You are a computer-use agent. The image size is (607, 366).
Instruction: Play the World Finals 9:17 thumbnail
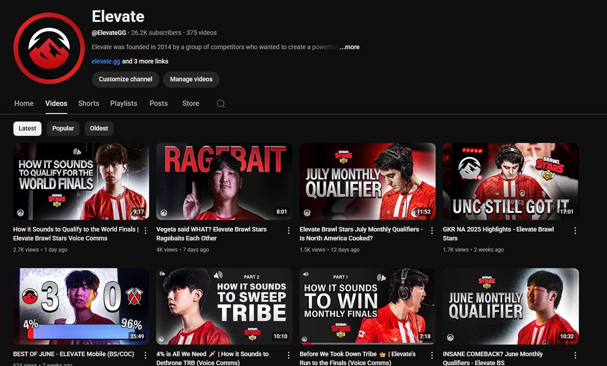pos(81,181)
